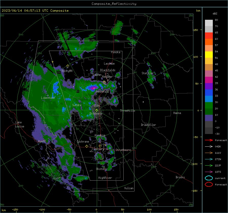Click the yellow diamond marker above Calgary

coord(100,146)
